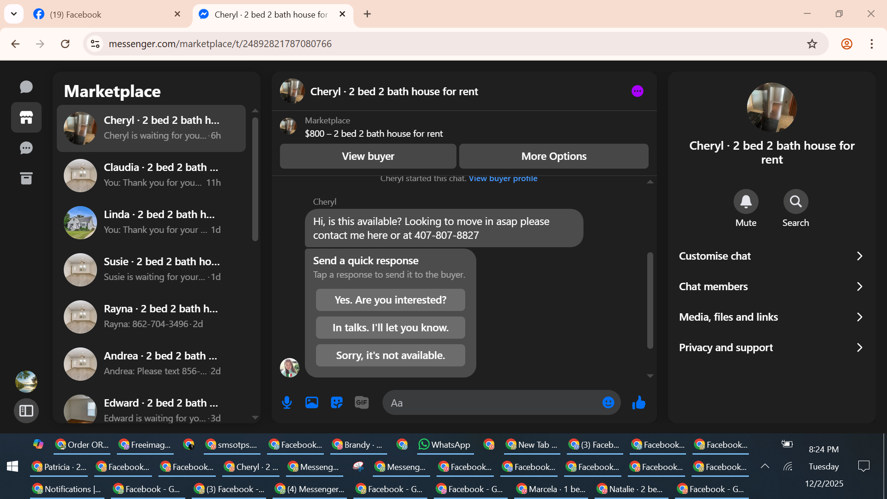Click the voice clip microphone icon
887x499 pixels.
pyautogui.click(x=286, y=402)
